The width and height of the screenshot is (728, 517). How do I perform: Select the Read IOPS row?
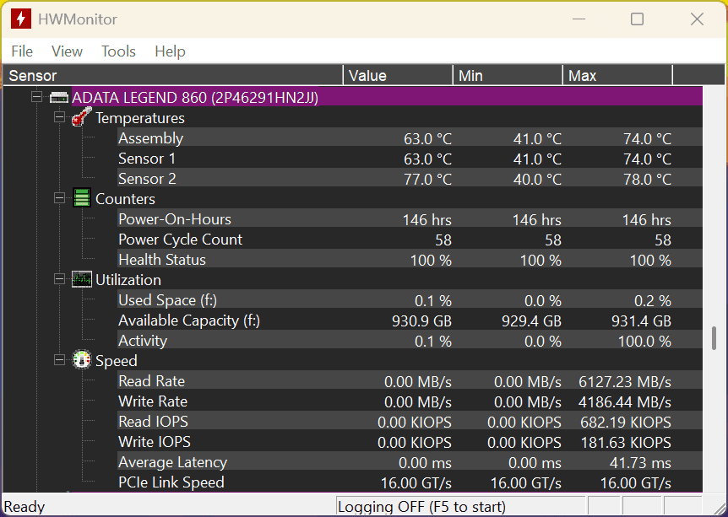click(410, 422)
